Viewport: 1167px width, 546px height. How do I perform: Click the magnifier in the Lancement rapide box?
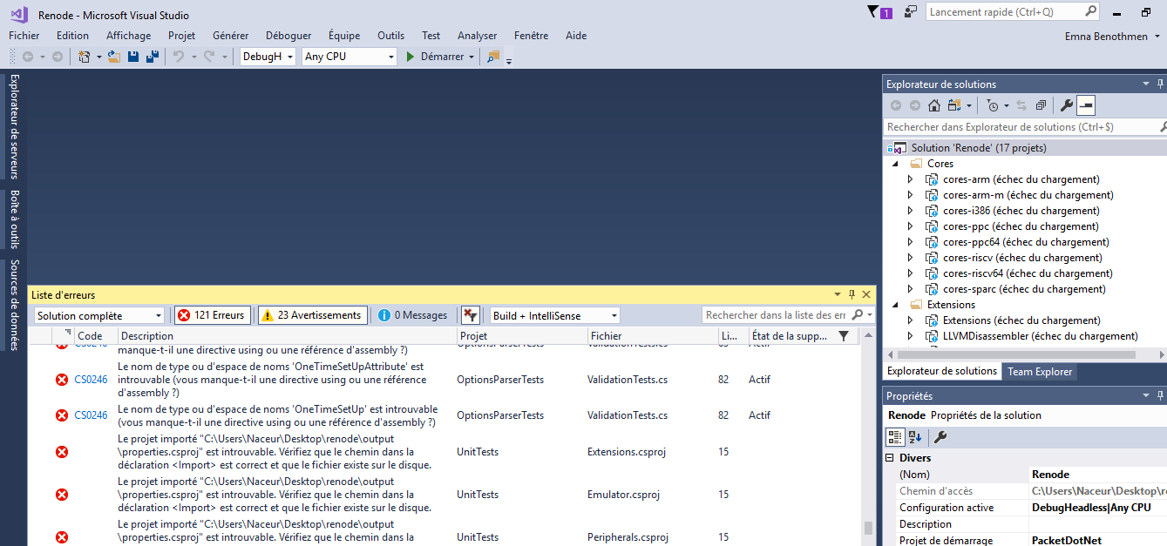coord(1090,11)
